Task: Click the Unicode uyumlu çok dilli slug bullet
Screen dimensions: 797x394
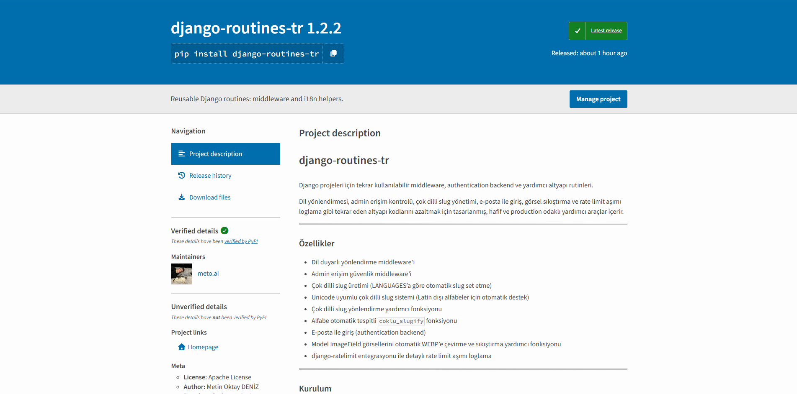Action: (420, 297)
